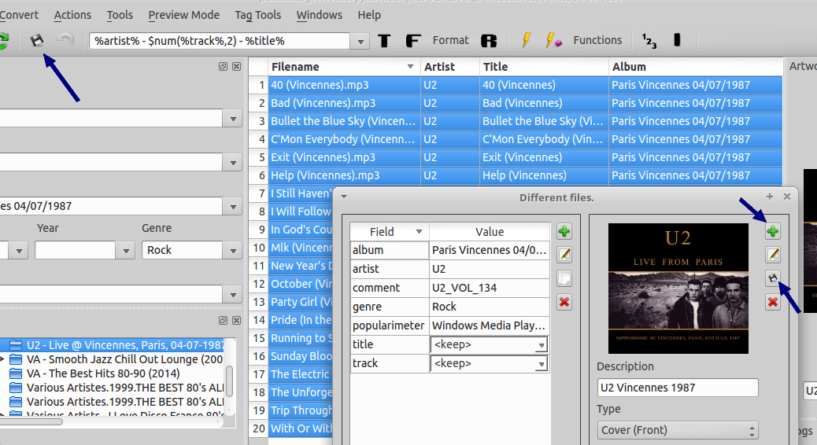Open the filename pattern dropdown
The width and height of the screenshot is (817, 445).
[x=360, y=41]
